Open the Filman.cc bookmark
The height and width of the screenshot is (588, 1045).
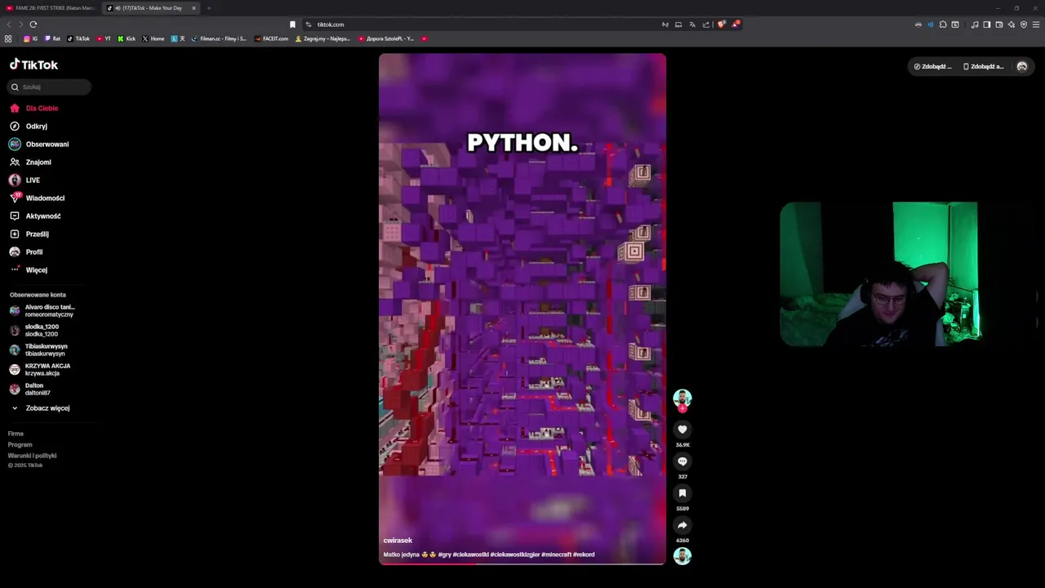tap(219, 38)
